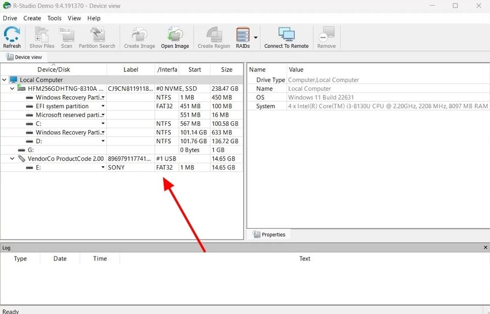
Task: Open the Create menu
Action: click(32, 18)
